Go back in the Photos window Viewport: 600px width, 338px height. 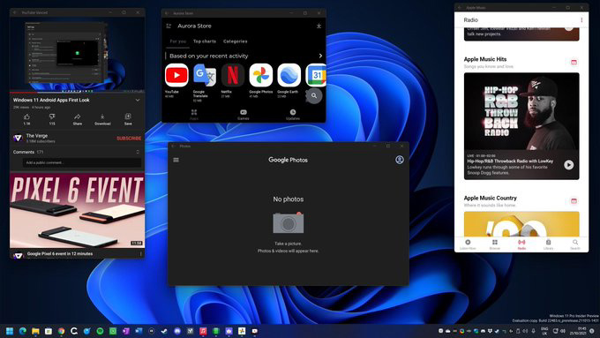(173, 146)
